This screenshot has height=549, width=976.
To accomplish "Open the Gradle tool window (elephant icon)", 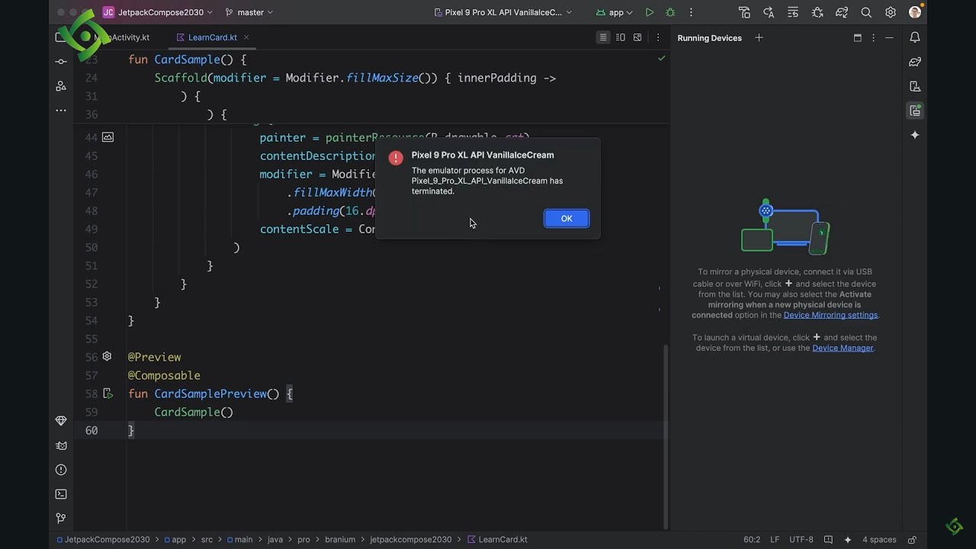I will 915,62.
